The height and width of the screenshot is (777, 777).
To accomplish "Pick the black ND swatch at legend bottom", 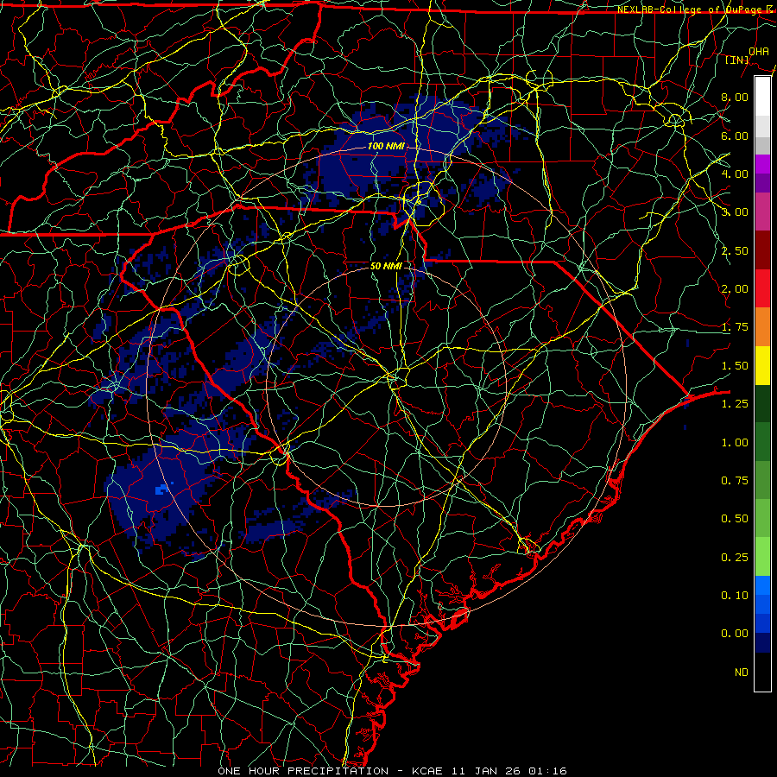I will (762, 672).
